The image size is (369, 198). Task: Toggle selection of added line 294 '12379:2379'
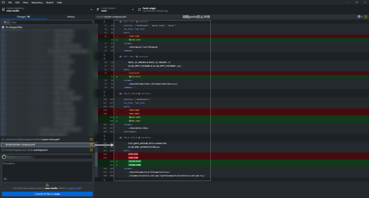click(x=106, y=162)
